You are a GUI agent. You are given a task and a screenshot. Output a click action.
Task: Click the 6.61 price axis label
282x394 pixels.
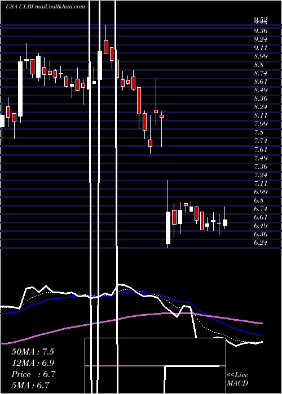pos(261,217)
